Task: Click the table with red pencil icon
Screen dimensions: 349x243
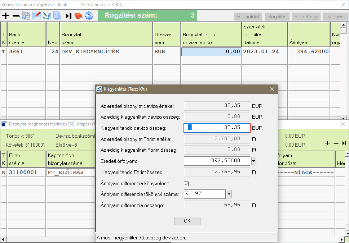Action: (36, 16)
